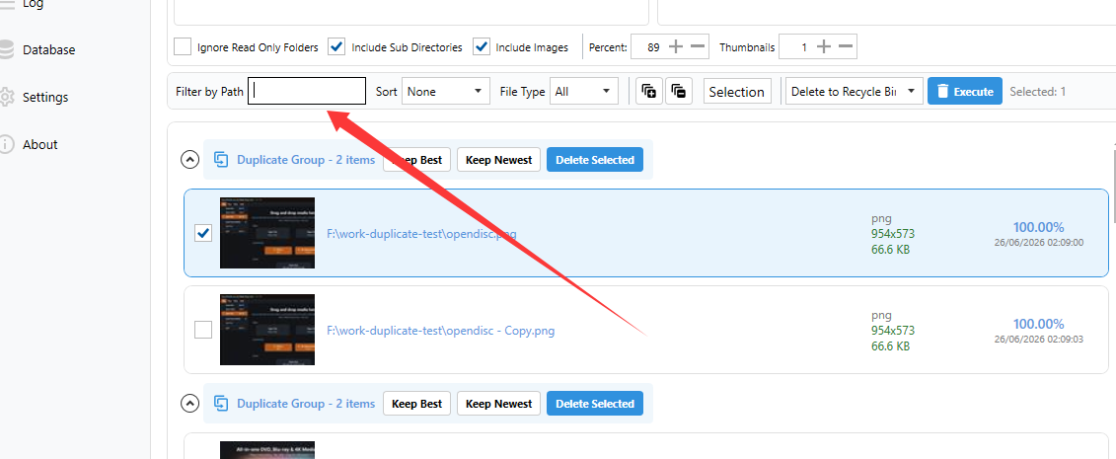This screenshot has height=459, width=1116.
Task: Open the F:\work-duplicate-test\opendisc - Copy.png path link
Action: coord(440,331)
